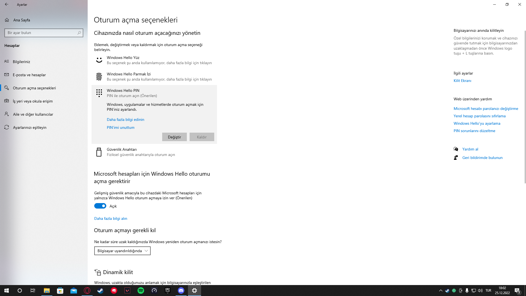Select Windows Hello Parmak İzi fingerprint icon
The height and width of the screenshot is (296, 526).
click(99, 77)
